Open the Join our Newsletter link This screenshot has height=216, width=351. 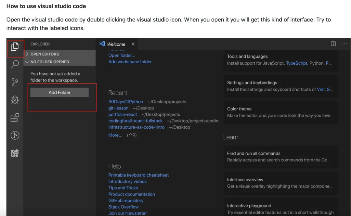(128, 213)
